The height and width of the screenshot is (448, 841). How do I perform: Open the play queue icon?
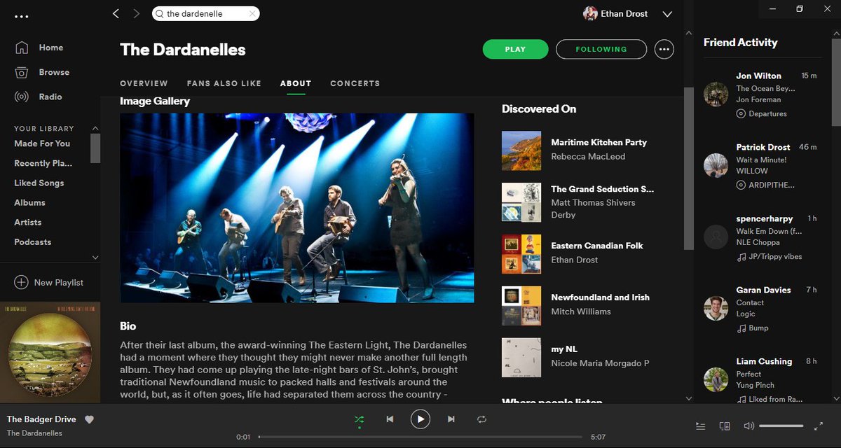(x=700, y=426)
